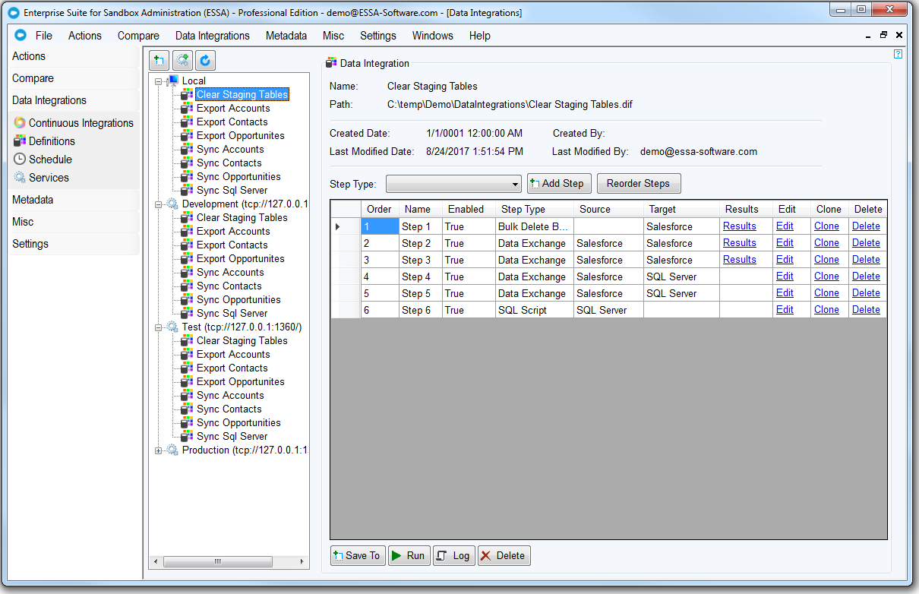Open the Data Integrations menu

(212, 36)
